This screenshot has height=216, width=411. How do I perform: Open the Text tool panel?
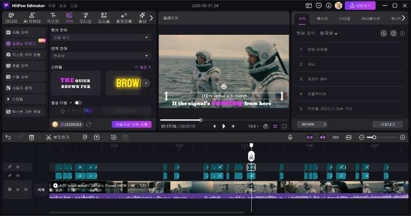[x=53, y=18]
